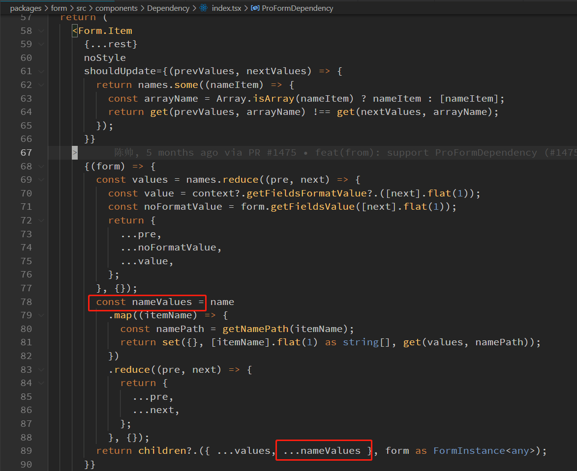577x471 pixels.
Task: Fold the reduce block at line 83
Action: pos(41,369)
